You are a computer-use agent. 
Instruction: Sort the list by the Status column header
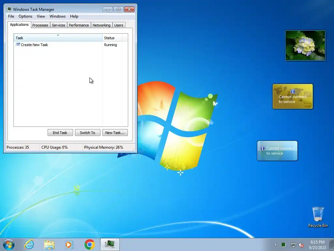click(x=112, y=38)
